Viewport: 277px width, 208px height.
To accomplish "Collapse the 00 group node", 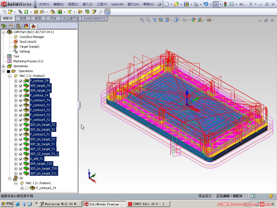I will 9,178.
